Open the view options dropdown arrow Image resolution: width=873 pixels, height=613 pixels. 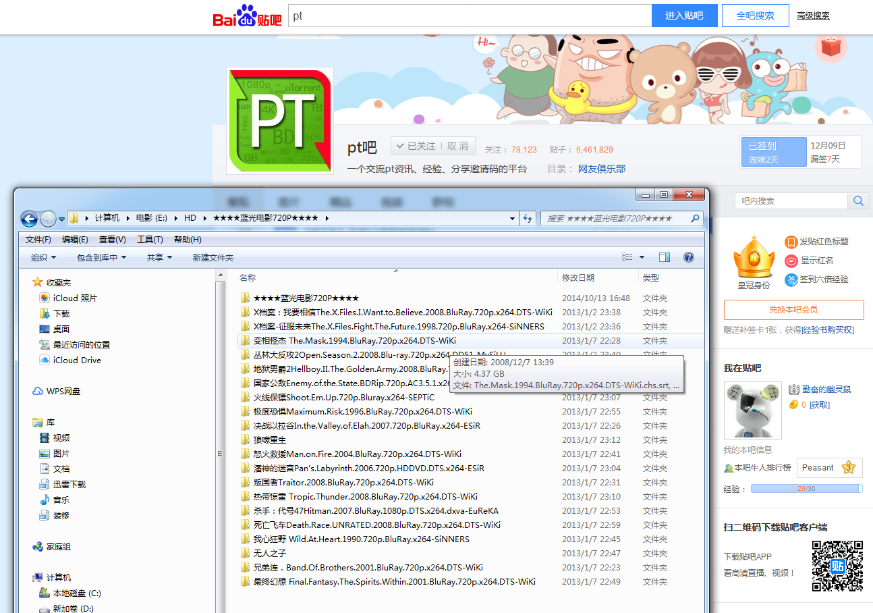pyautogui.click(x=642, y=257)
